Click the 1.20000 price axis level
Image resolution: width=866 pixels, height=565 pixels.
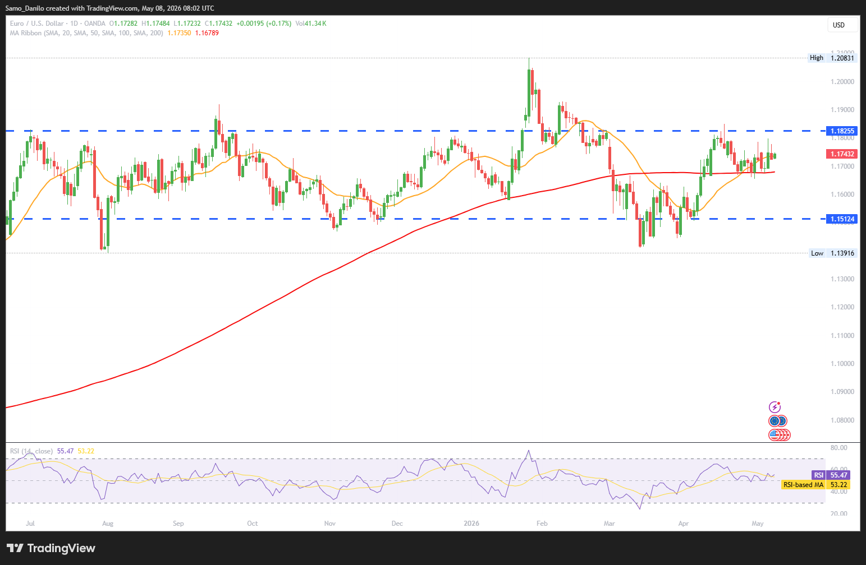click(842, 82)
